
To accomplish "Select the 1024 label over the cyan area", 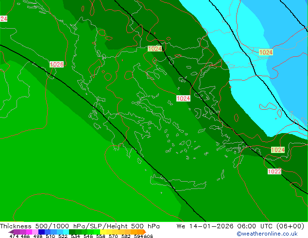I will tap(266, 52).
